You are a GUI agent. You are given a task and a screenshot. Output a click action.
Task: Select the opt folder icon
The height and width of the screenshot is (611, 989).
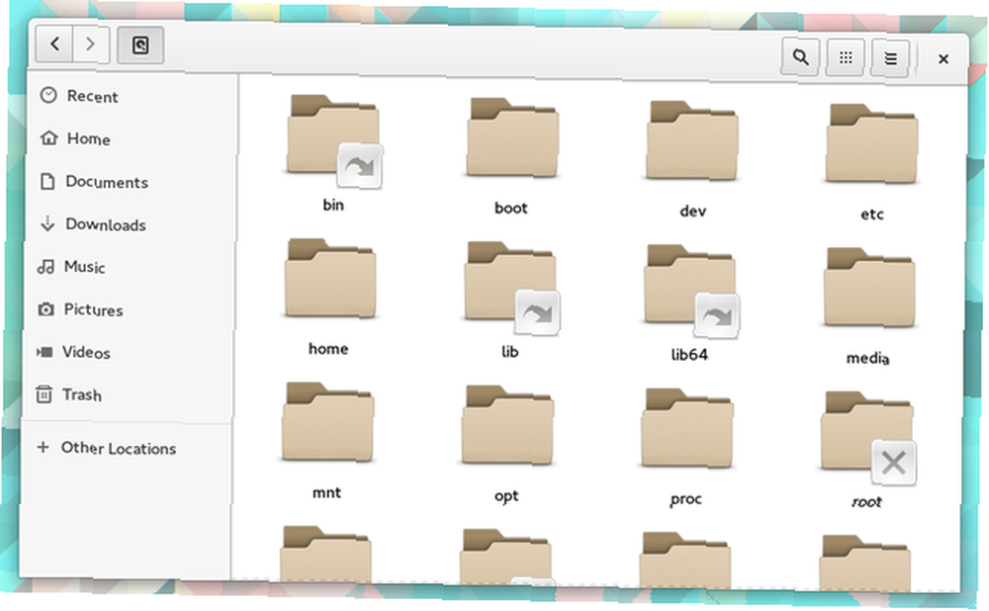tap(507, 425)
